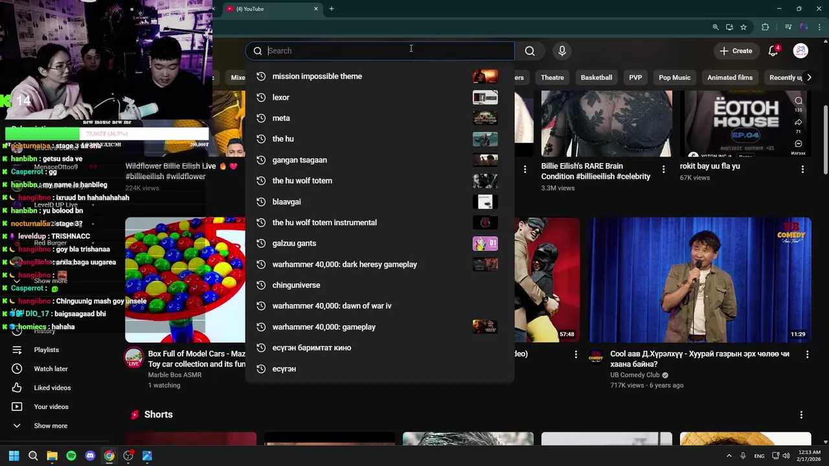
Task: Select the Pop Music chip
Action: 675,78
